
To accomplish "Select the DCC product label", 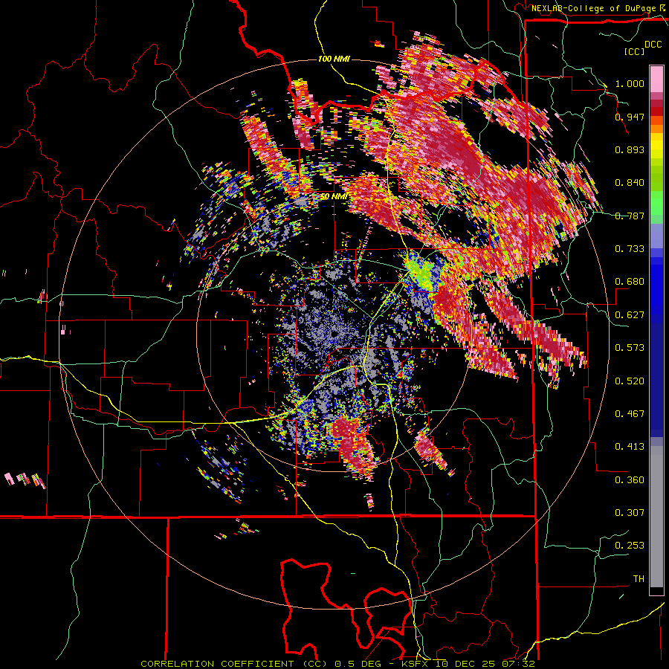I will tap(653, 45).
